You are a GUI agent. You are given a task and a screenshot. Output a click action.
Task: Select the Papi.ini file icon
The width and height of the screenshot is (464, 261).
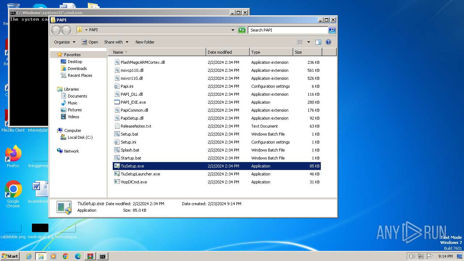pyautogui.click(x=117, y=86)
